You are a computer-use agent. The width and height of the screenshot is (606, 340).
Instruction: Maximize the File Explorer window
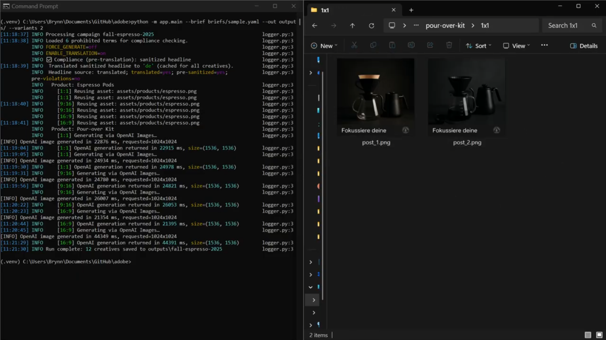[578, 6]
